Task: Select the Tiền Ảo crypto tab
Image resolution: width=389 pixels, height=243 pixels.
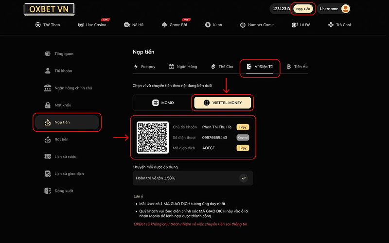Action: (x=297, y=67)
